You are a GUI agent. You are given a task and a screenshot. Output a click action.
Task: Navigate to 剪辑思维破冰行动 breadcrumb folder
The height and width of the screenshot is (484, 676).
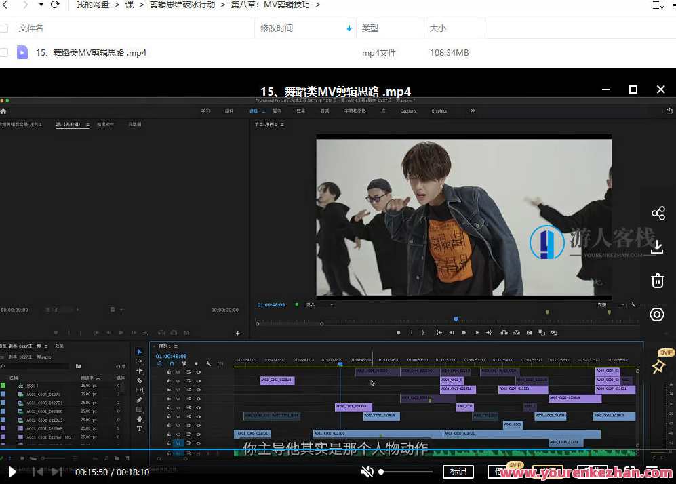(x=182, y=5)
